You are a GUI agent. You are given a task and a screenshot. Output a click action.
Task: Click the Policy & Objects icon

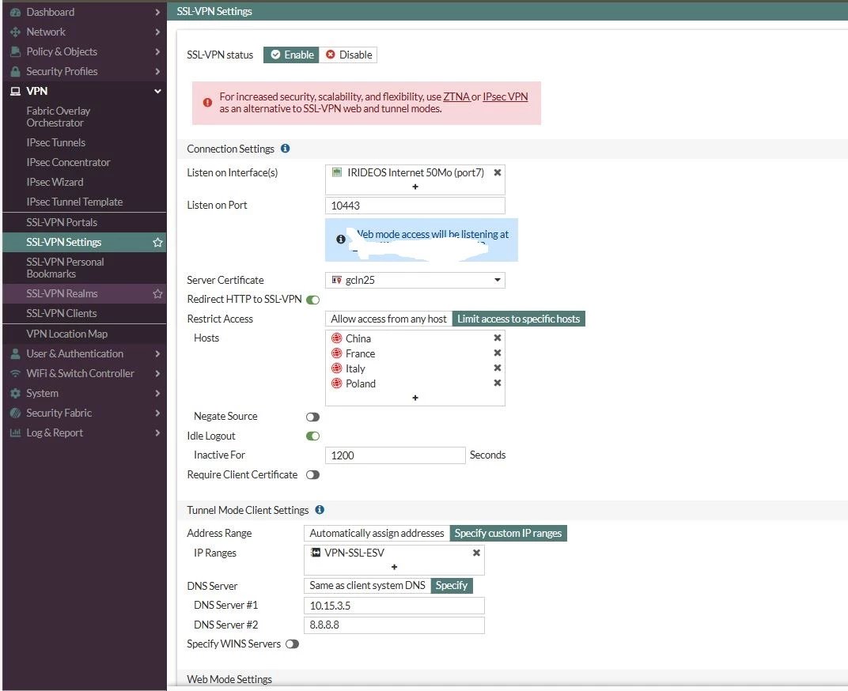(x=15, y=51)
